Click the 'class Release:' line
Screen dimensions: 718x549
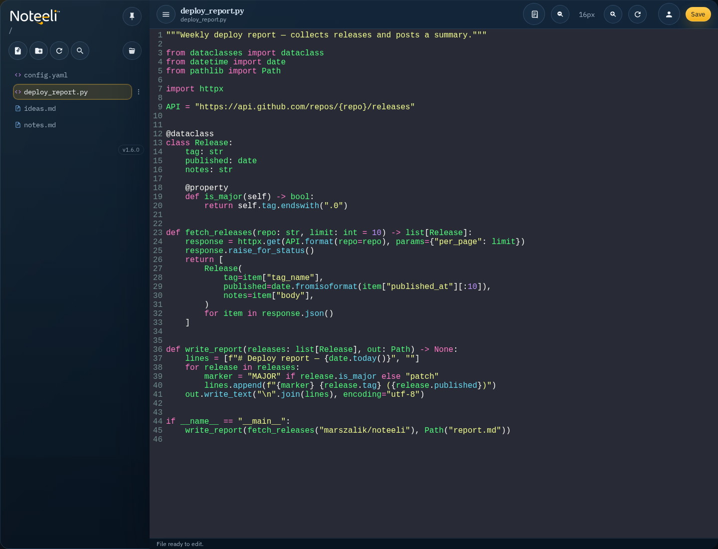199,143
